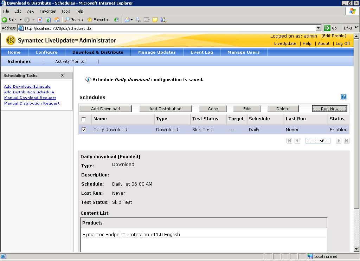
Task: Expand the Links toolbar chevron
Action: tap(356, 27)
